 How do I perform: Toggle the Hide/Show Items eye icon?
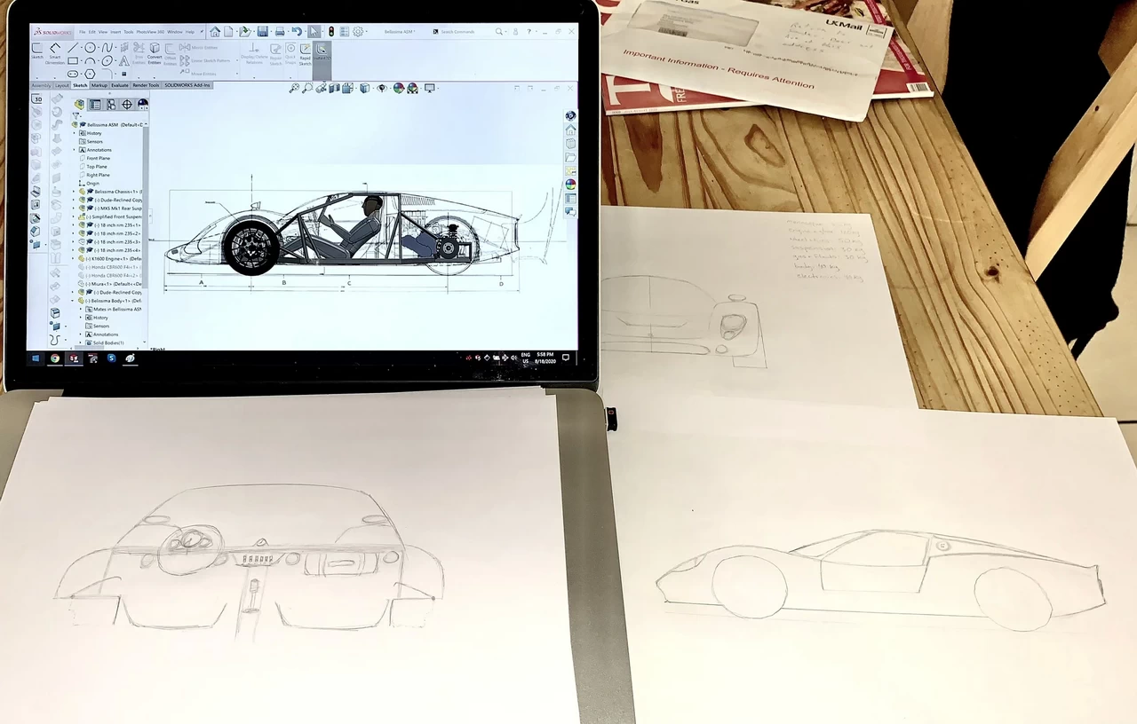click(382, 88)
